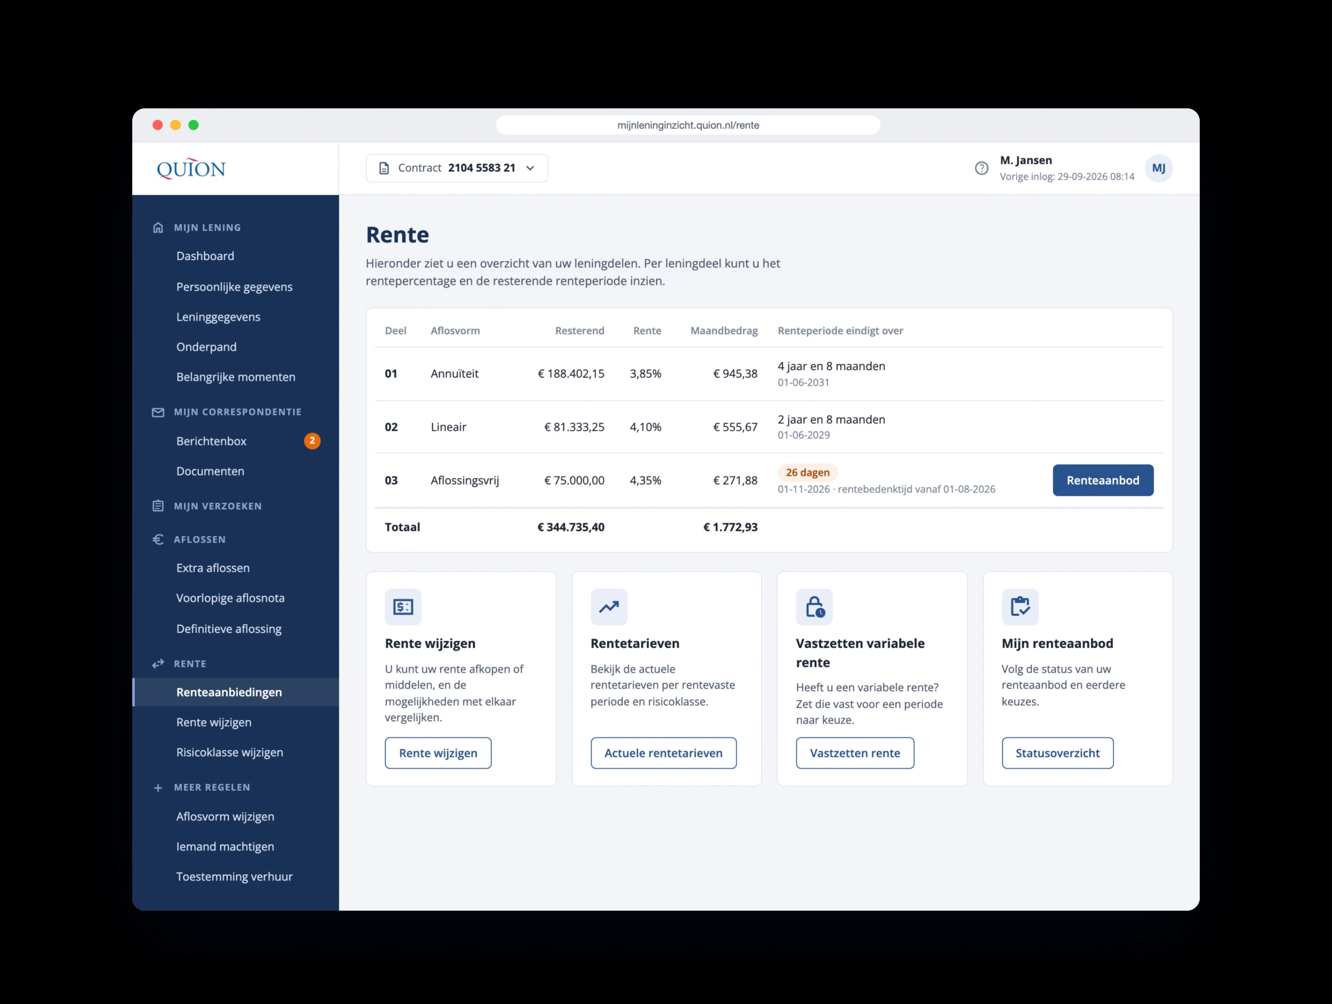Open Definitieve aflossing
The height and width of the screenshot is (1004, 1332).
(x=229, y=629)
